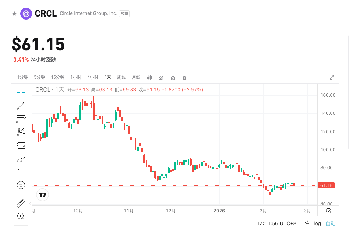Toggle percent scale mode
This screenshot has width=349, height=233.
click(307, 223)
